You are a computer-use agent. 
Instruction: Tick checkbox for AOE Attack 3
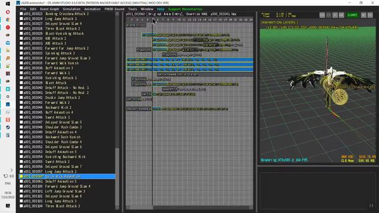coord(21,43)
